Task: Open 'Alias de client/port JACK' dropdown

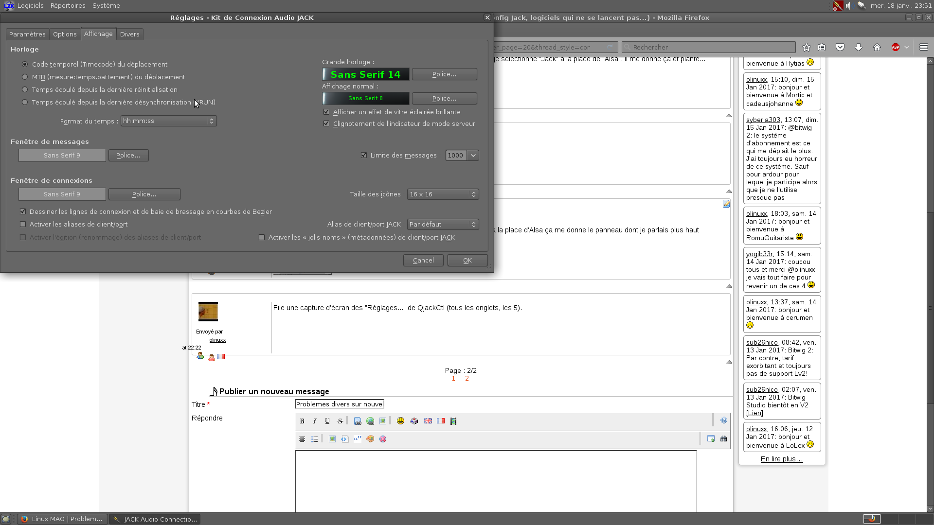Action: coord(443,224)
